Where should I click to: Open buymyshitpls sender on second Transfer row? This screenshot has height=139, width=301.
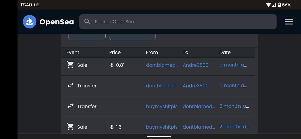(162, 106)
